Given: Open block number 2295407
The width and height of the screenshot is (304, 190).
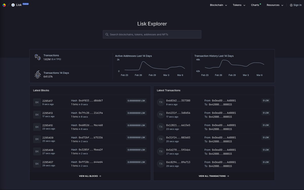Looking at the screenshot, I should (47, 162).
